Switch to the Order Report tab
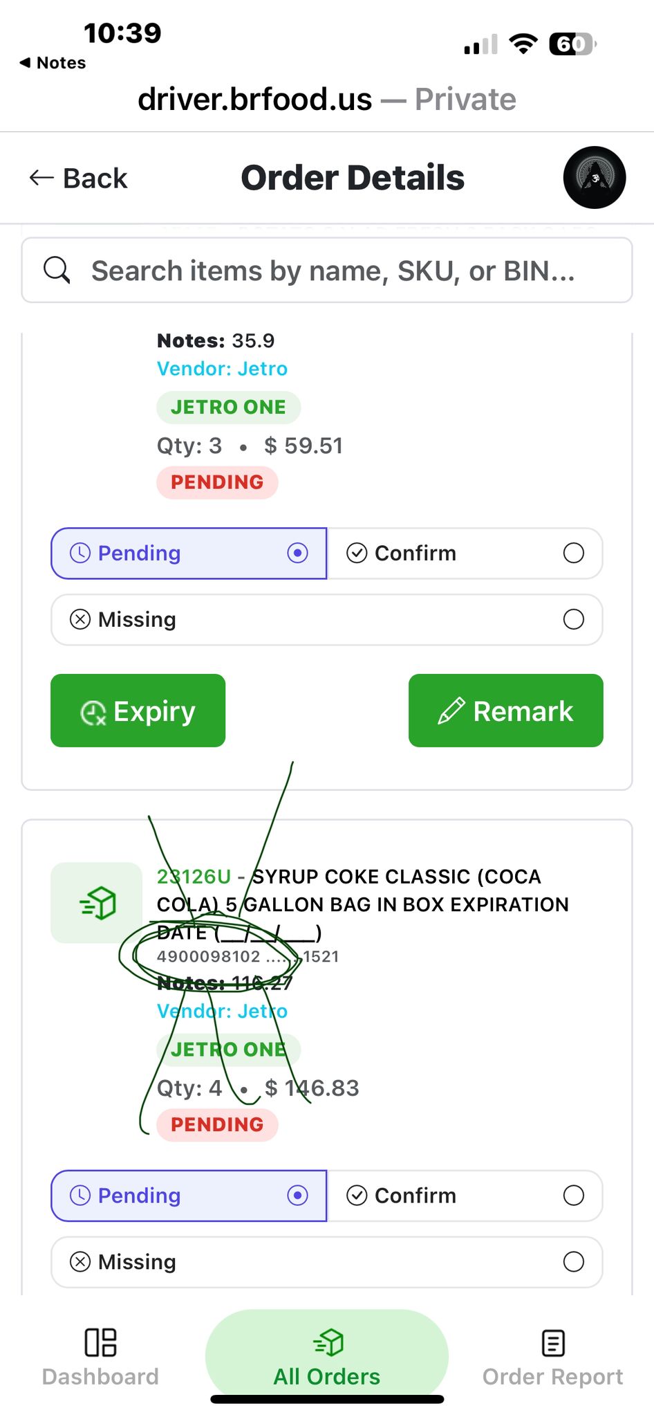654x1417 pixels. point(552,1357)
